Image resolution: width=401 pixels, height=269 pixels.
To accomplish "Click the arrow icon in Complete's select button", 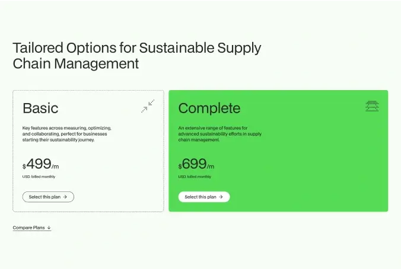I will coord(221,197).
